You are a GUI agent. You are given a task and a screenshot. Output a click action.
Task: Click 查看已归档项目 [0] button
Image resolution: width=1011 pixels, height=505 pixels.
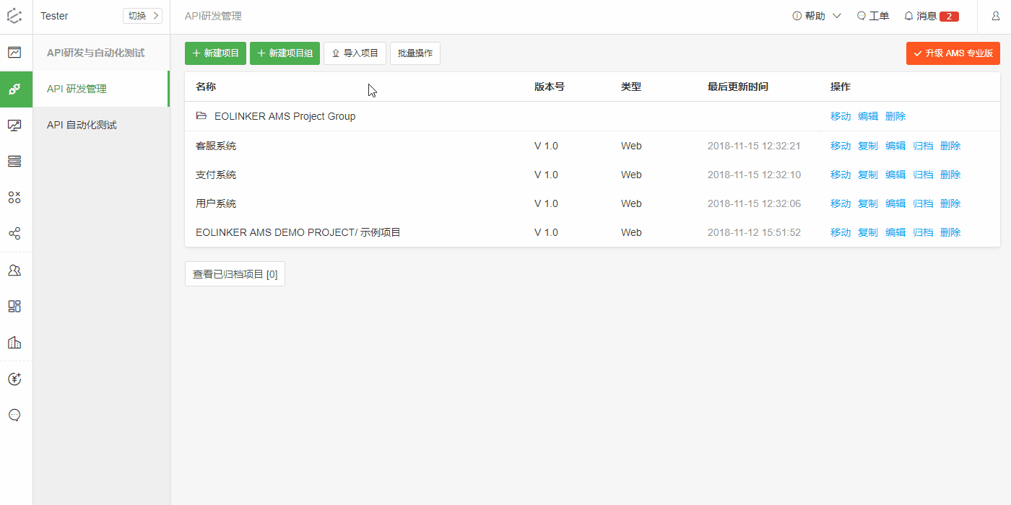(x=235, y=274)
